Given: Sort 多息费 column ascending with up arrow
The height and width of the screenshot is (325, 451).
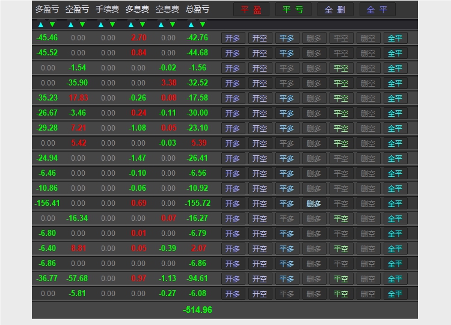Looking at the screenshot, I should (x=131, y=25).
